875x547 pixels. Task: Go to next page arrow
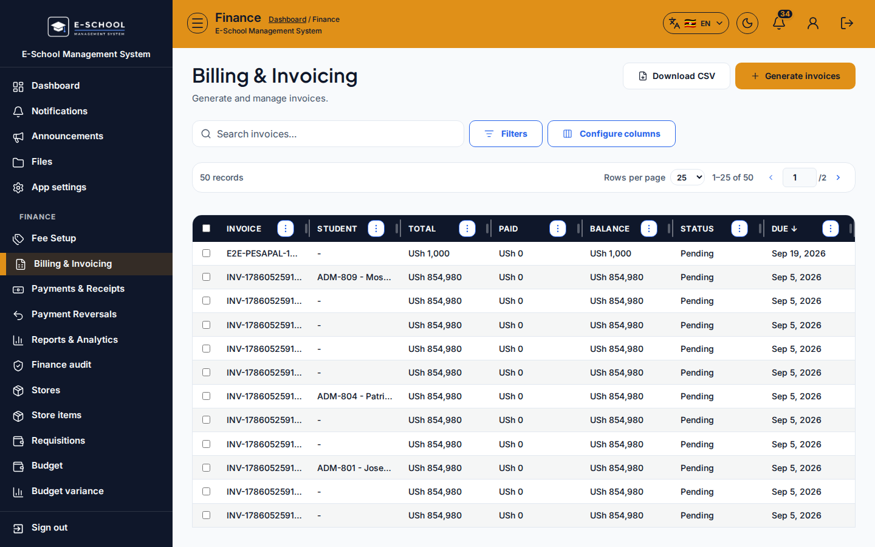coord(839,177)
